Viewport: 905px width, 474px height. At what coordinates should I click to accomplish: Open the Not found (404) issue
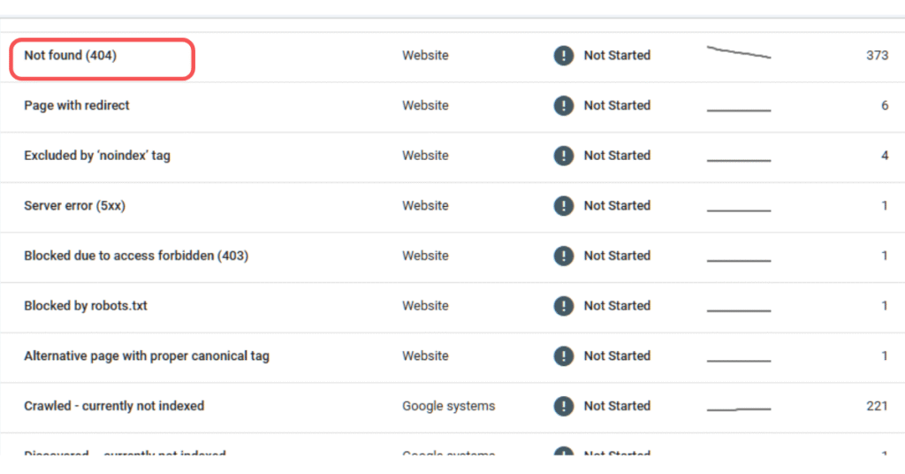tap(71, 56)
